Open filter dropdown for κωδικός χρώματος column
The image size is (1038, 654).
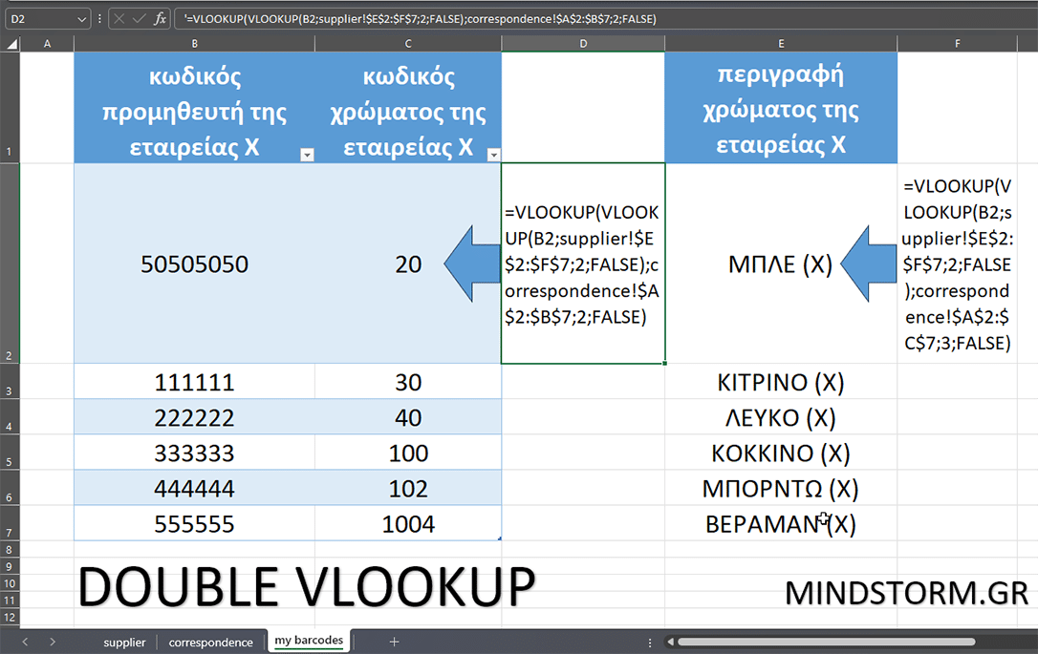point(493,155)
